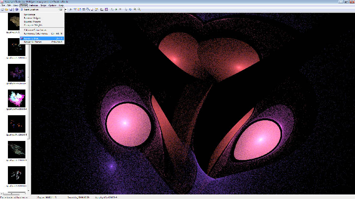
Task: Open the Gradient colored-grid toolbar icon
Action: click(79, 10)
